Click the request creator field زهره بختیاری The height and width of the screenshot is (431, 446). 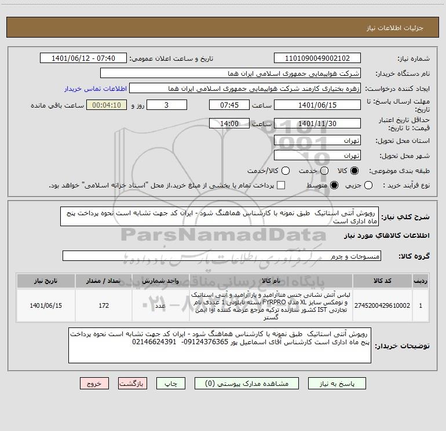tap(245, 89)
